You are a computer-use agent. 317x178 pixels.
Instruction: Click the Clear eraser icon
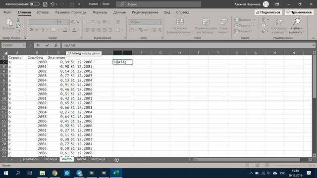pos(264,31)
